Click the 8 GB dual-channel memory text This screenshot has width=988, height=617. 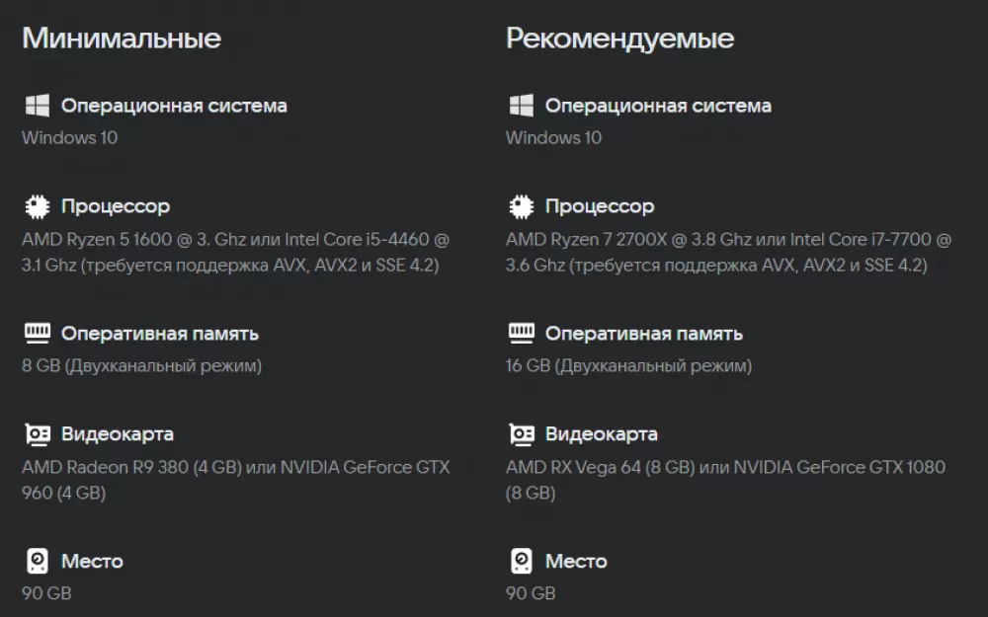click(x=141, y=366)
